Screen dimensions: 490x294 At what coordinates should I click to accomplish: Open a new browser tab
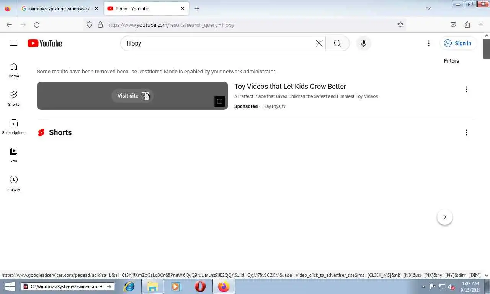click(x=197, y=8)
